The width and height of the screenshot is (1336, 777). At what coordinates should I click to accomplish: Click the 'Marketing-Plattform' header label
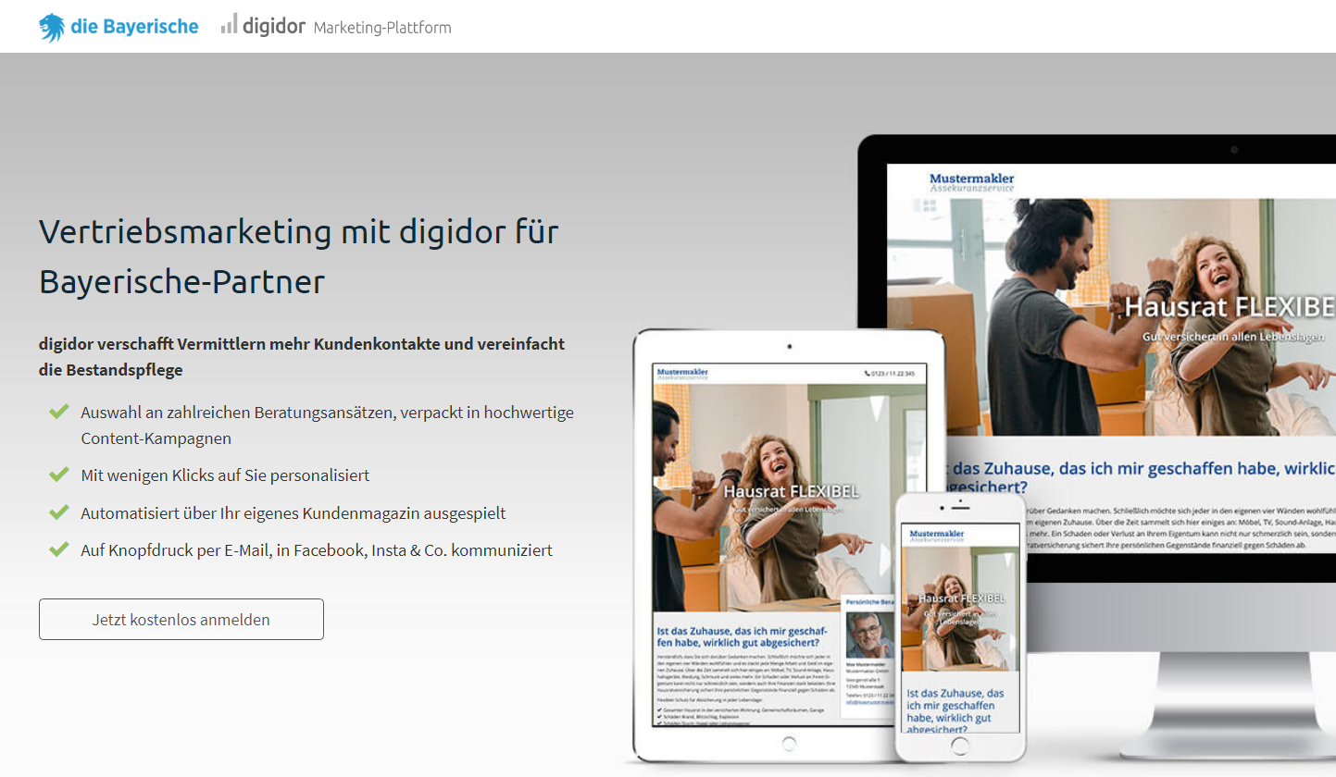point(382,28)
